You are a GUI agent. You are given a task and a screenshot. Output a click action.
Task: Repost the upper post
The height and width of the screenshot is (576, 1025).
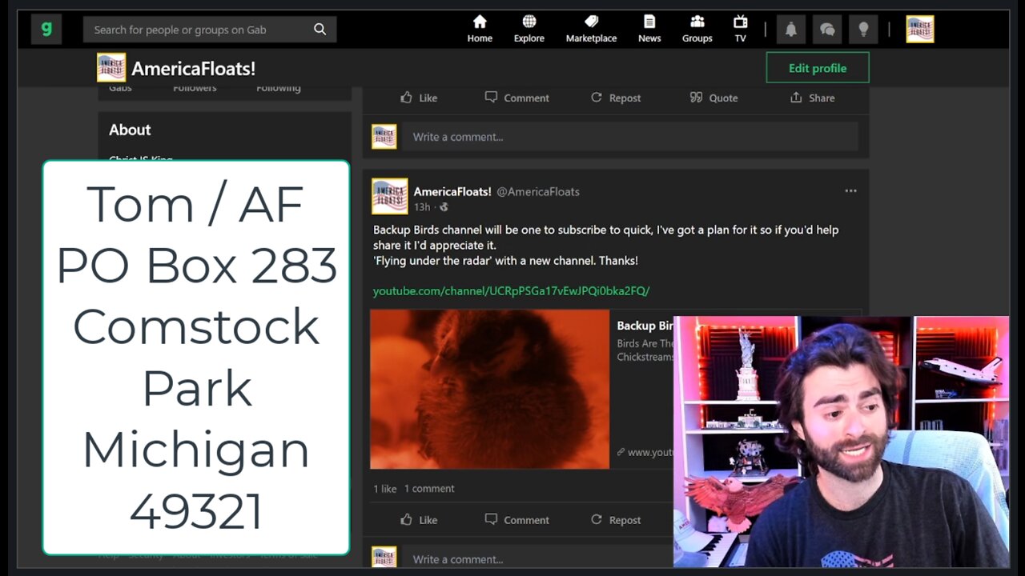(x=616, y=98)
